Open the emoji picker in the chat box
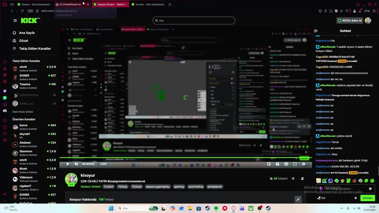The width and height of the screenshot is (379, 213). coord(370,189)
